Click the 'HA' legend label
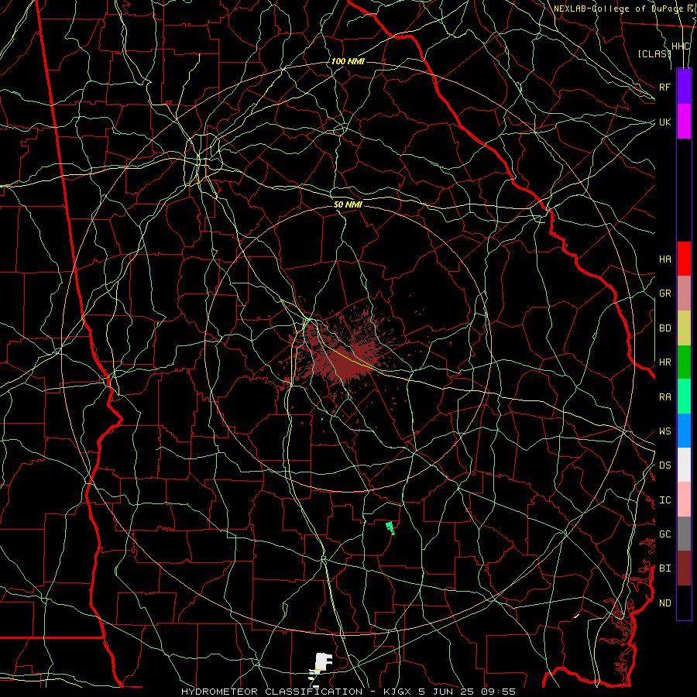This screenshot has width=697, height=697. point(665,259)
